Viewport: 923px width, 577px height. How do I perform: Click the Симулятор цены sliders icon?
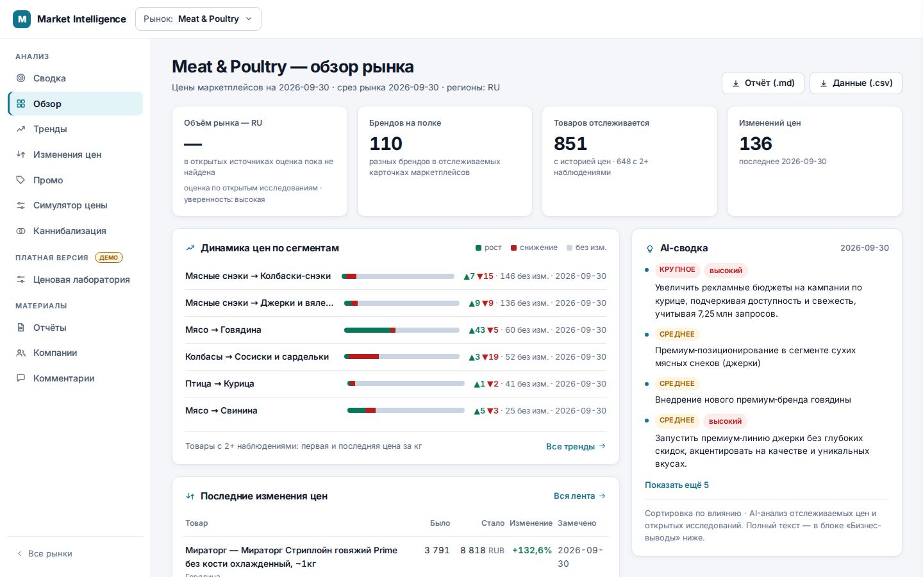pyautogui.click(x=21, y=205)
